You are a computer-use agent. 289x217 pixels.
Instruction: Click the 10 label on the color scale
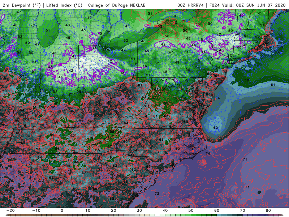88,210
